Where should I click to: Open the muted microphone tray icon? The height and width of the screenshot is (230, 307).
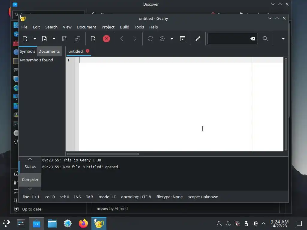tap(237, 223)
